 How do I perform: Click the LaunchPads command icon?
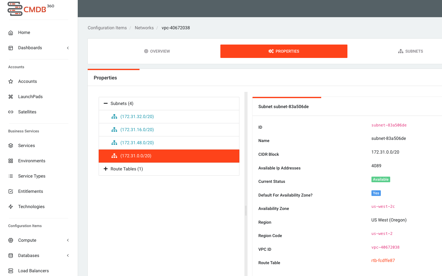11,97
